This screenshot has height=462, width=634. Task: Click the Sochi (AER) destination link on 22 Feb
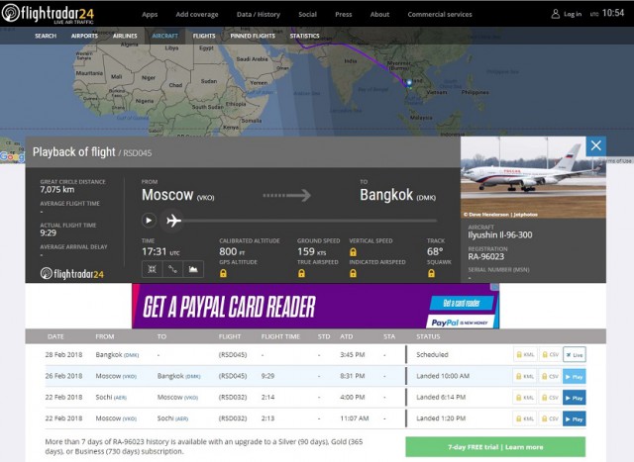172,418
